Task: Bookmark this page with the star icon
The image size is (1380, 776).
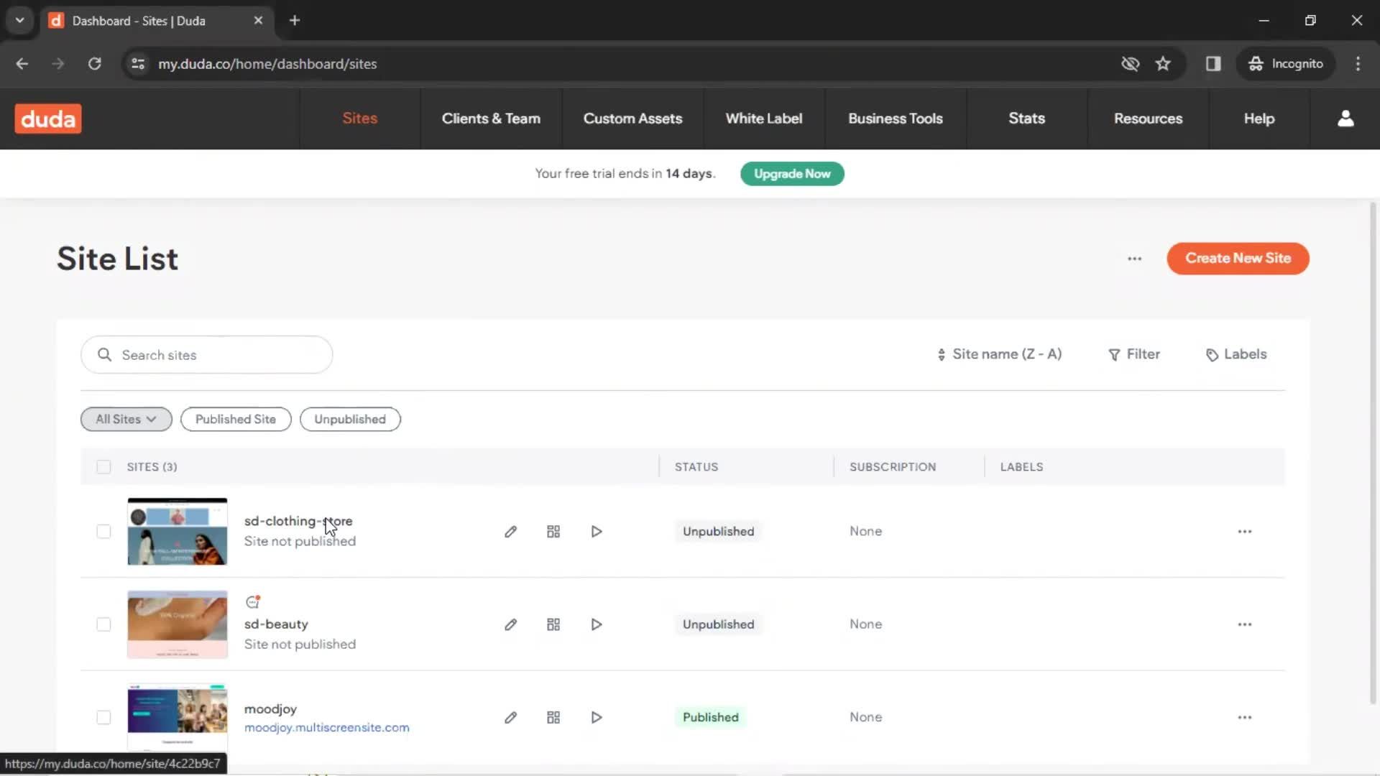Action: pyautogui.click(x=1163, y=64)
